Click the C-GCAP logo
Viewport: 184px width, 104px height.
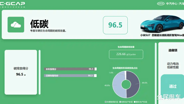pos(12,4)
